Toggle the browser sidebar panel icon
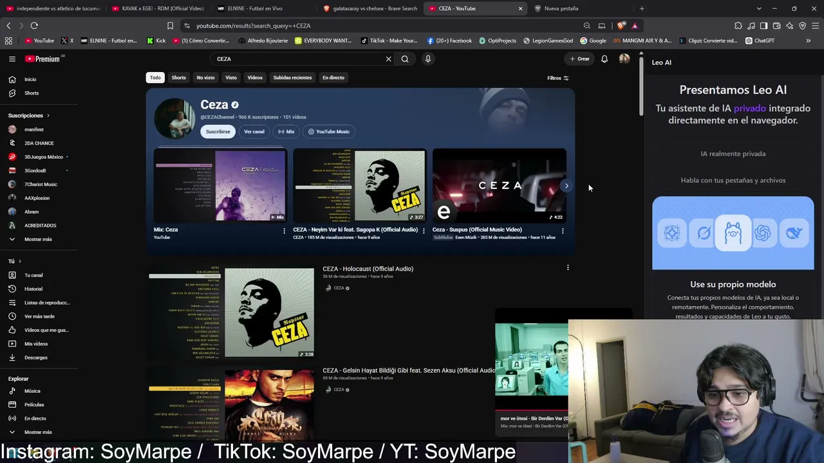The width and height of the screenshot is (824, 463). [x=763, y=26]
